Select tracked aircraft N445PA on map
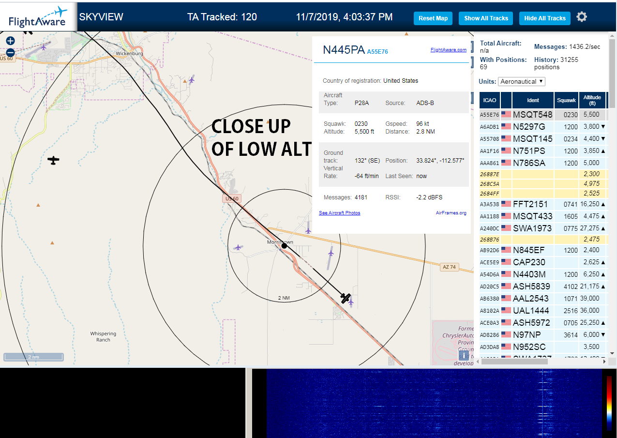Image resolution: width=617 pixels, height=438 pixels. (345, 298)
